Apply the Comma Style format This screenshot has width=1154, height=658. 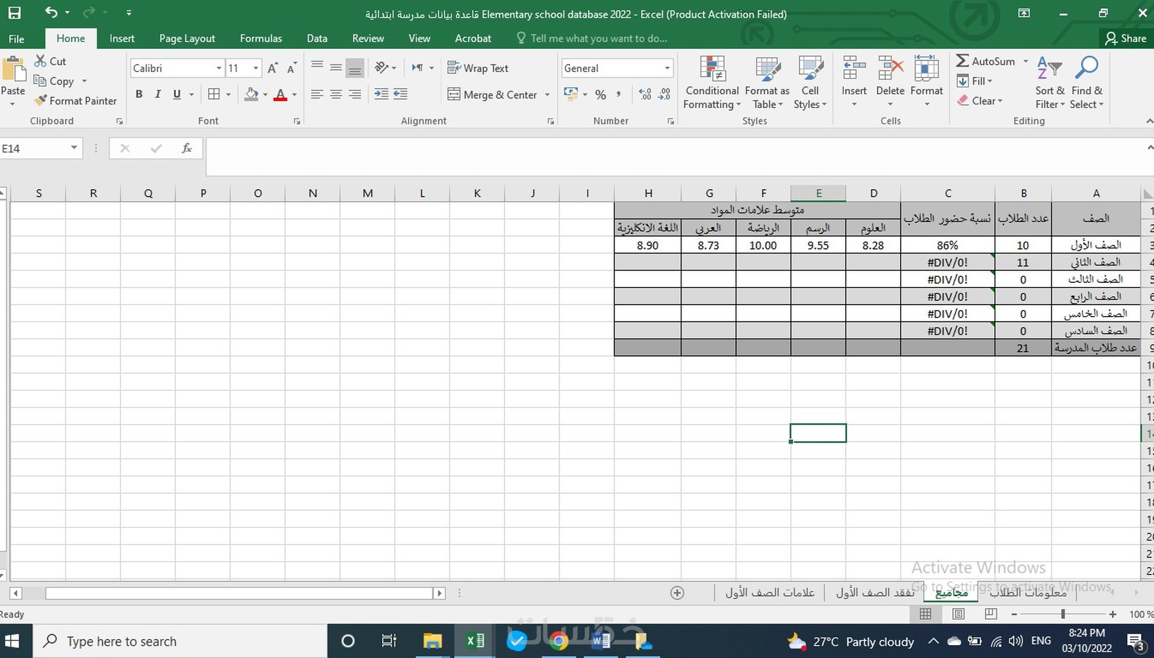(618, 94)
